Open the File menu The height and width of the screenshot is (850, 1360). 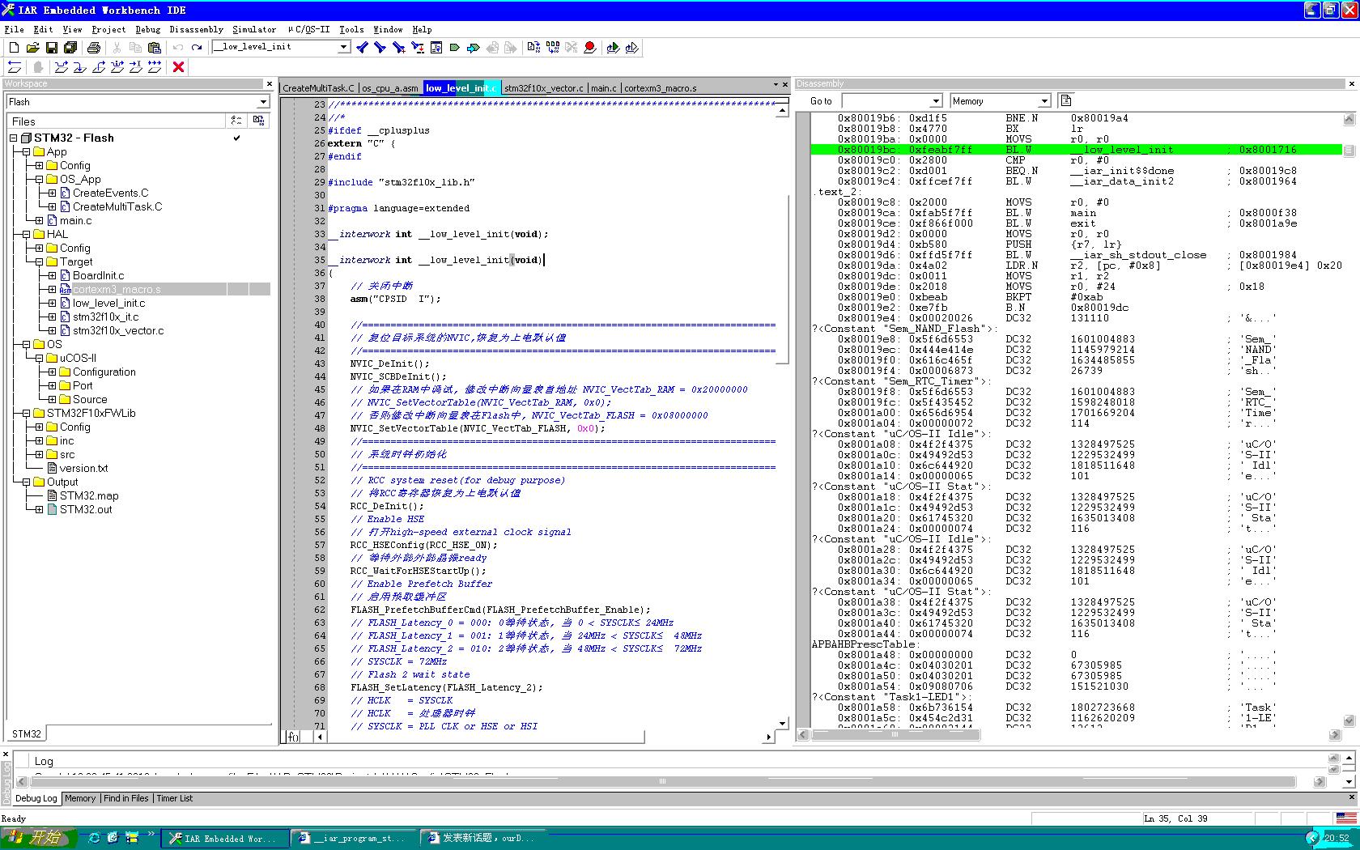[x=14, y=29]
